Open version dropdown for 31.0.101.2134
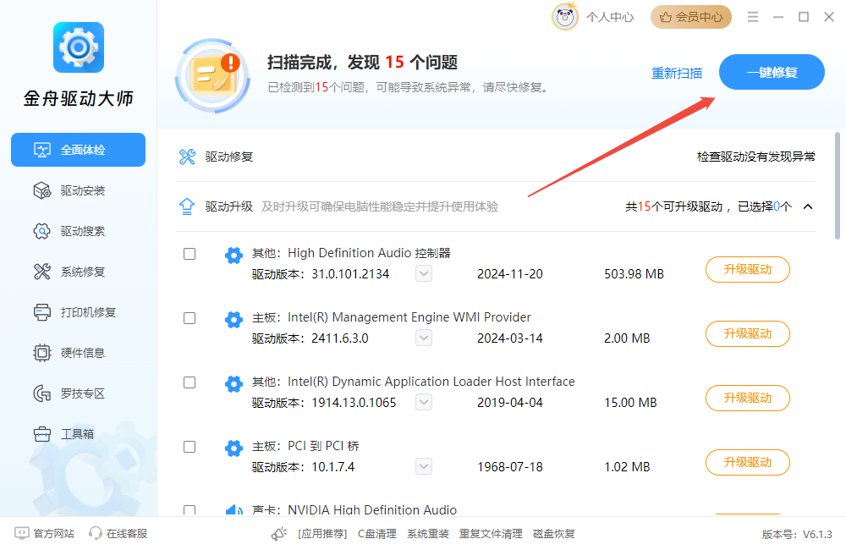The image size is (846, 550). pos(424,273)
